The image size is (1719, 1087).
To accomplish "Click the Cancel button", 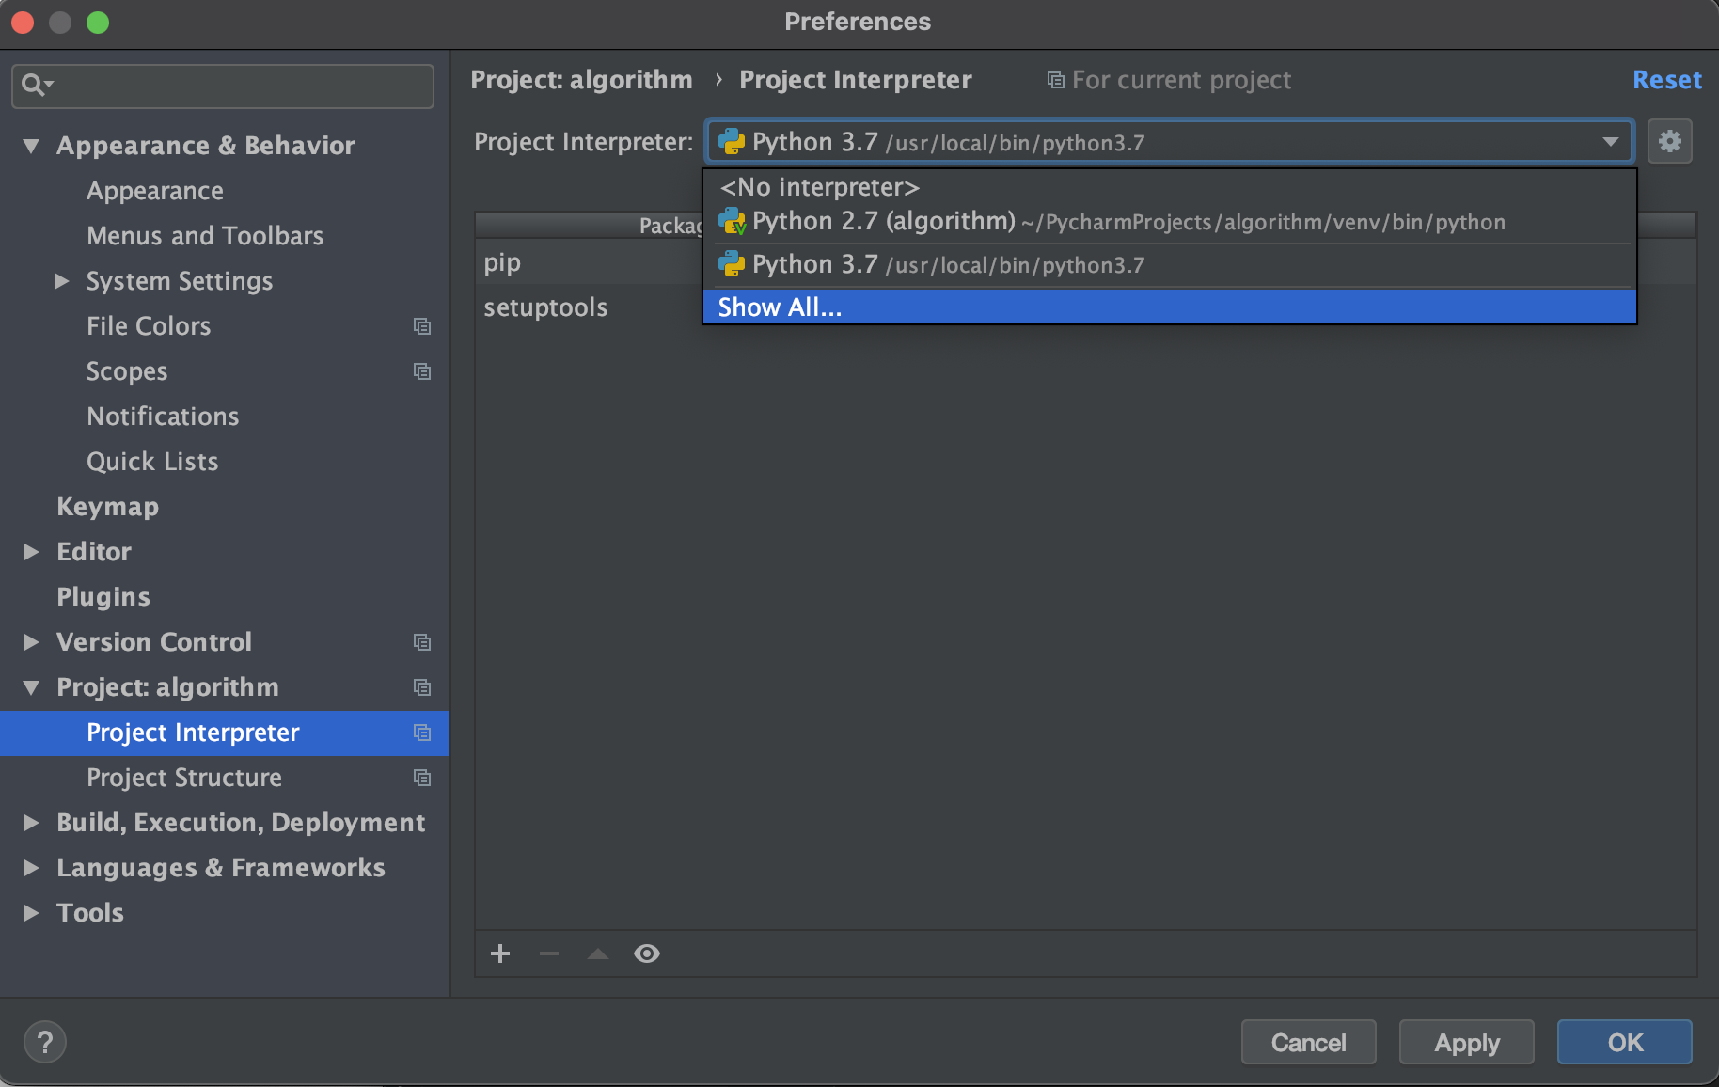I will [x=1308, y=1042].
